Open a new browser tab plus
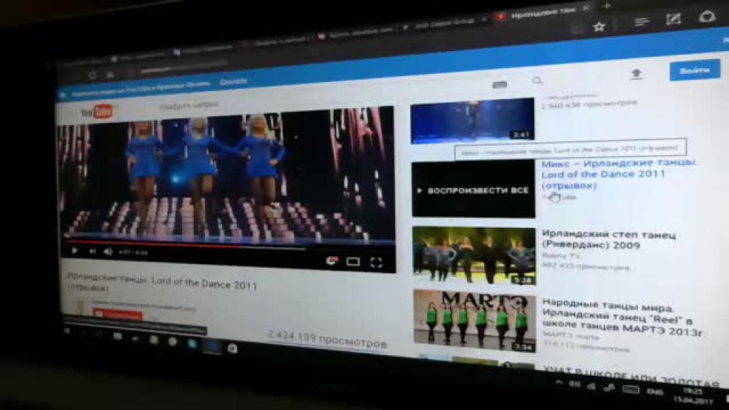 point(607,6)
